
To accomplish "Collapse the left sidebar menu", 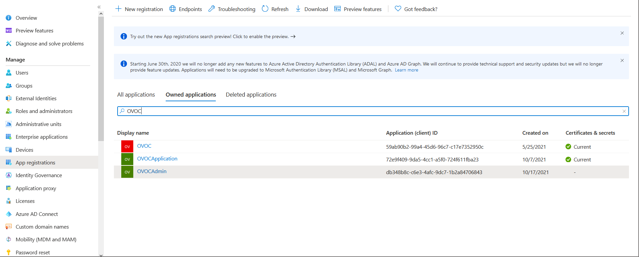I will [x=99, y=7].
